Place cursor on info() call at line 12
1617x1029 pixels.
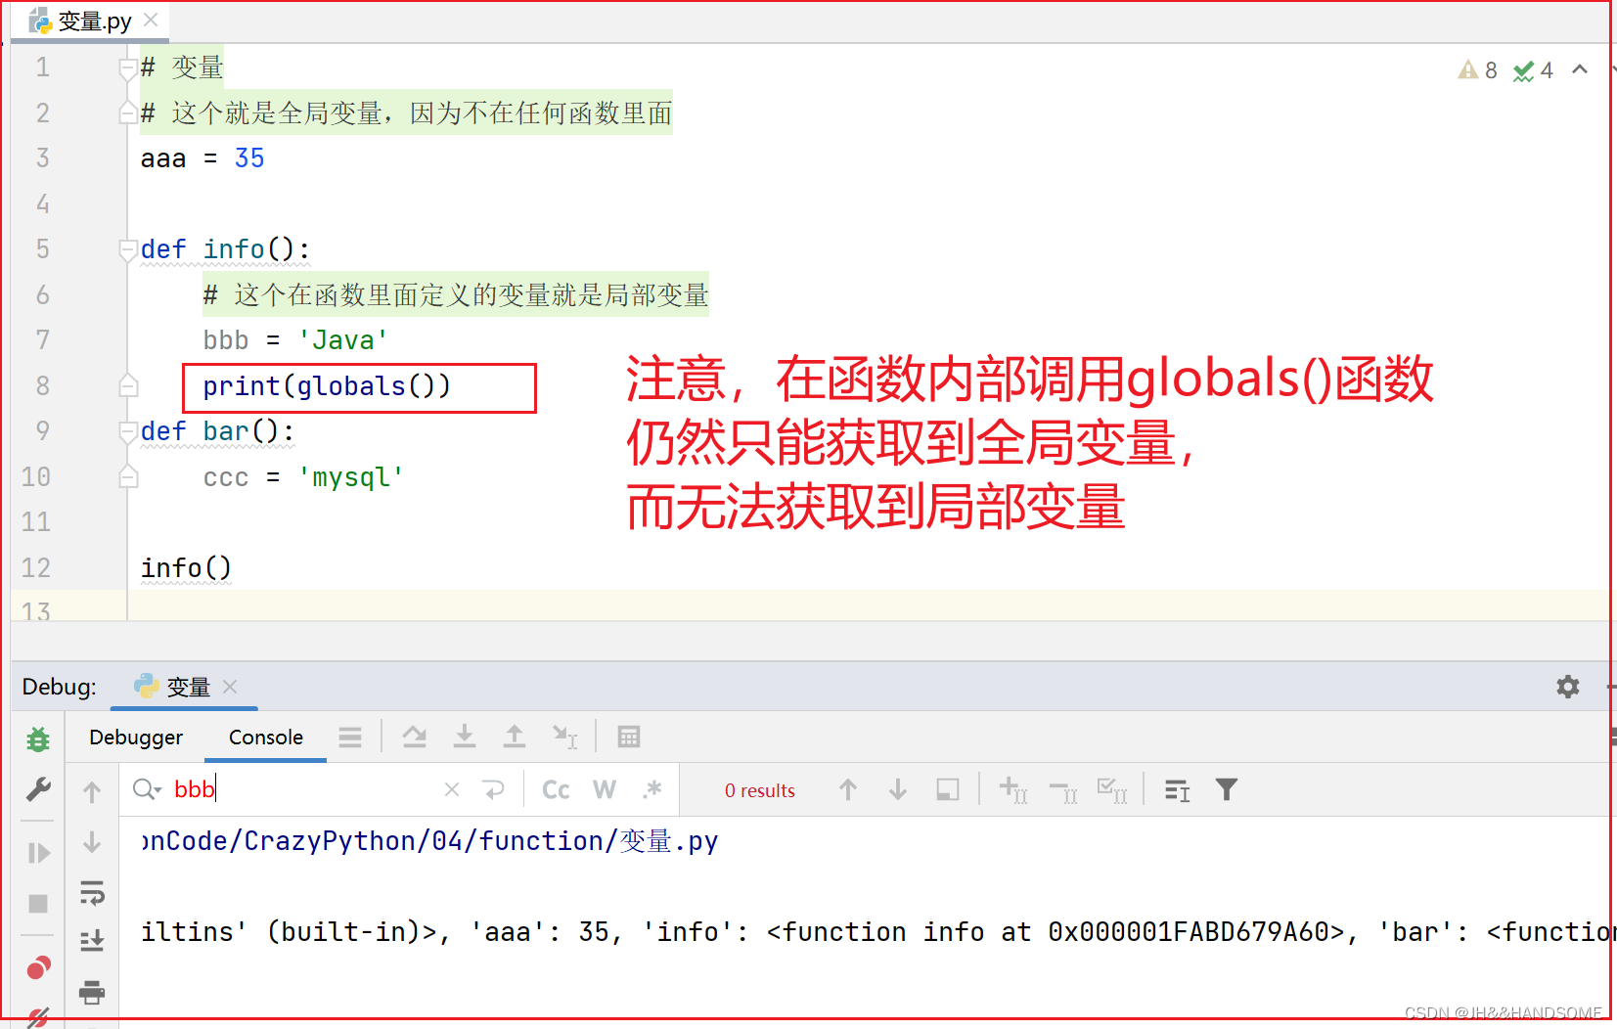tap(186, 568)
